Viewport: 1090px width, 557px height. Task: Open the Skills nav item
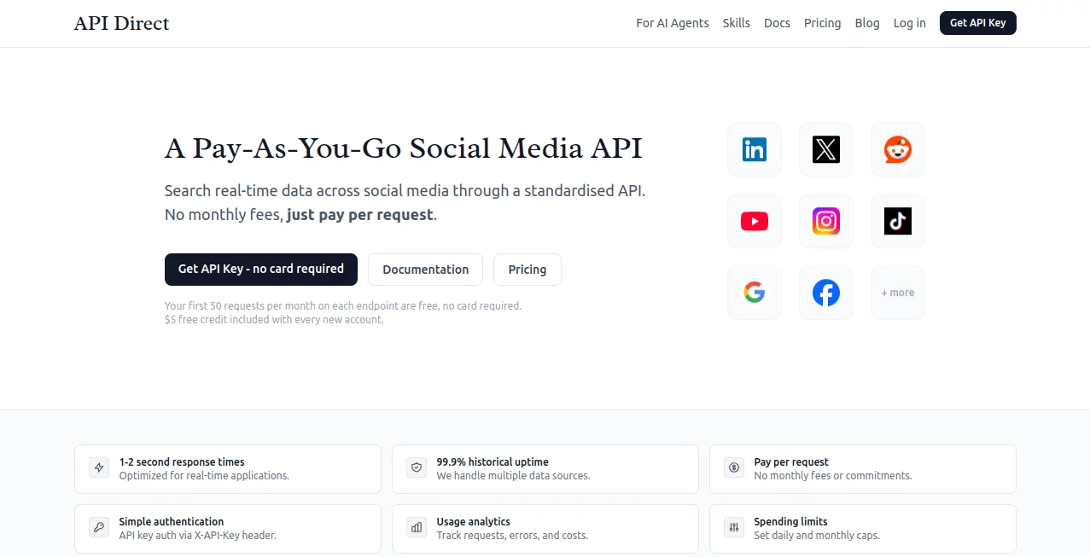click(737, 23)
